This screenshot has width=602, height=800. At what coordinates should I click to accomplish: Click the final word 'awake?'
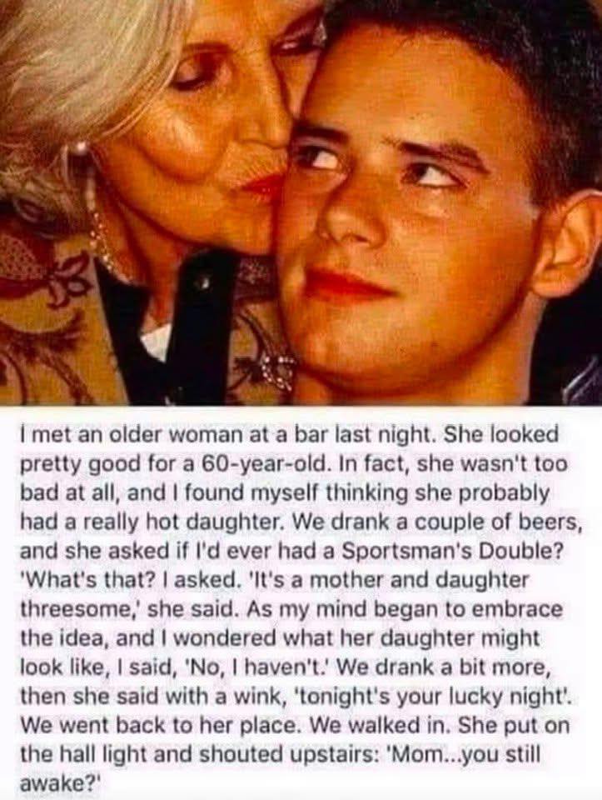pyautogui.click(x=62, y=784)
